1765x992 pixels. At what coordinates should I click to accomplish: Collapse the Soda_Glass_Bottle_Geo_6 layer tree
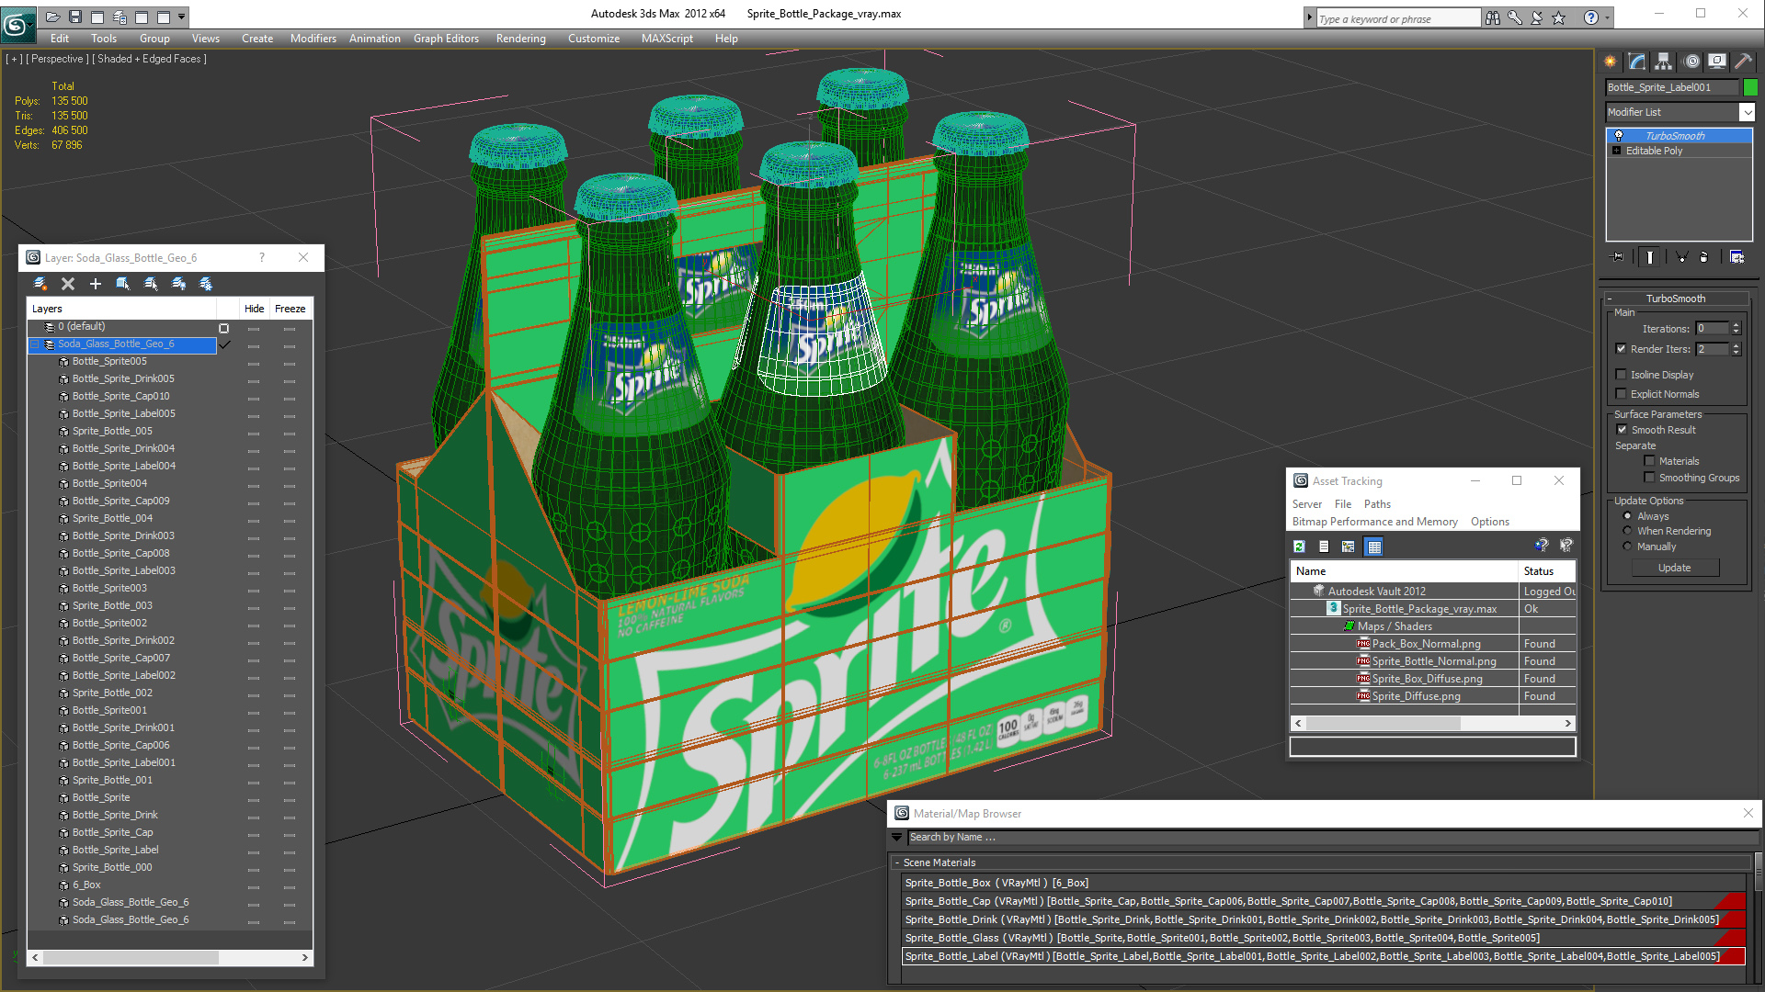point(35,344)
